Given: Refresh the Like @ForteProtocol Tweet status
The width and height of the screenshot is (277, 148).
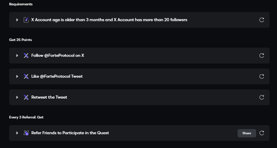Looking at the screenshot, I should pyautogui.click(x=262, y=76).
